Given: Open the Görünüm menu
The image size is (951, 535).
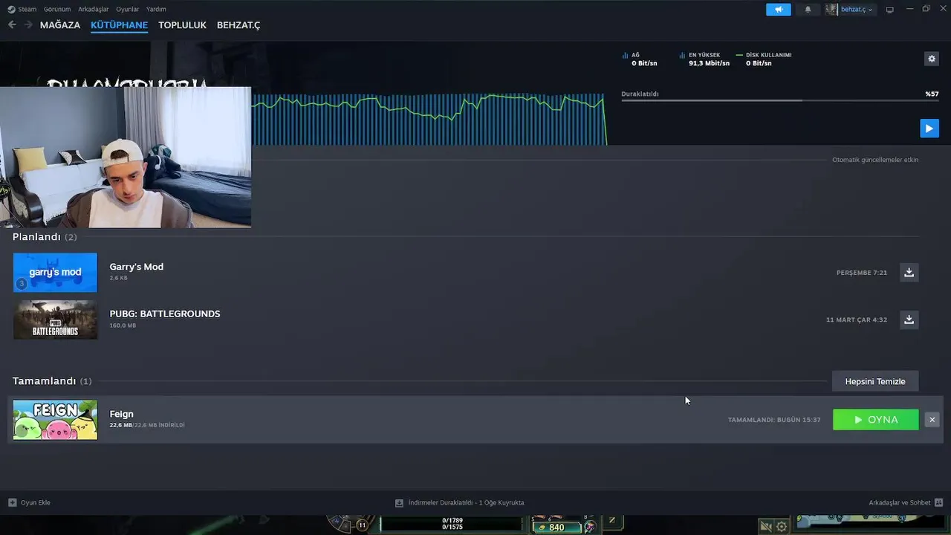Looking at the screenshot, I should click(57, 10).
